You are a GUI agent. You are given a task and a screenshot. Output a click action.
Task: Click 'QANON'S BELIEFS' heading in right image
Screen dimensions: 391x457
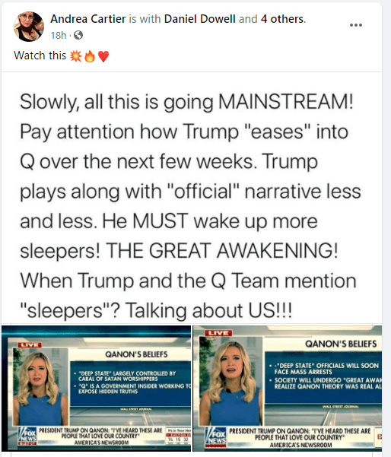[x=341, y=344]
